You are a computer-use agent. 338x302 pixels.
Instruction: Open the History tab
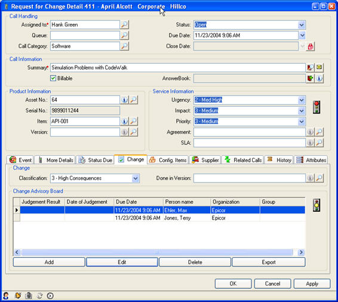279,160
